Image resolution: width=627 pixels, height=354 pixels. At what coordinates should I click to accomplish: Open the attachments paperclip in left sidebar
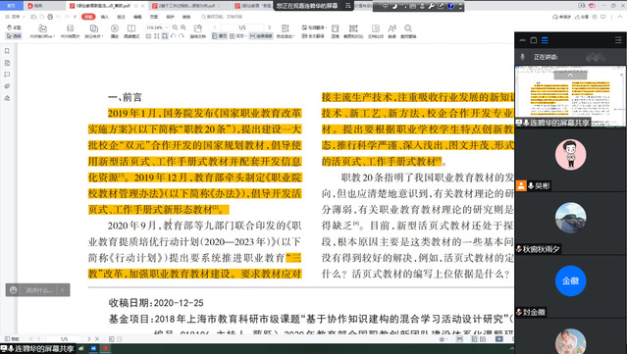(x=7, y=86)
